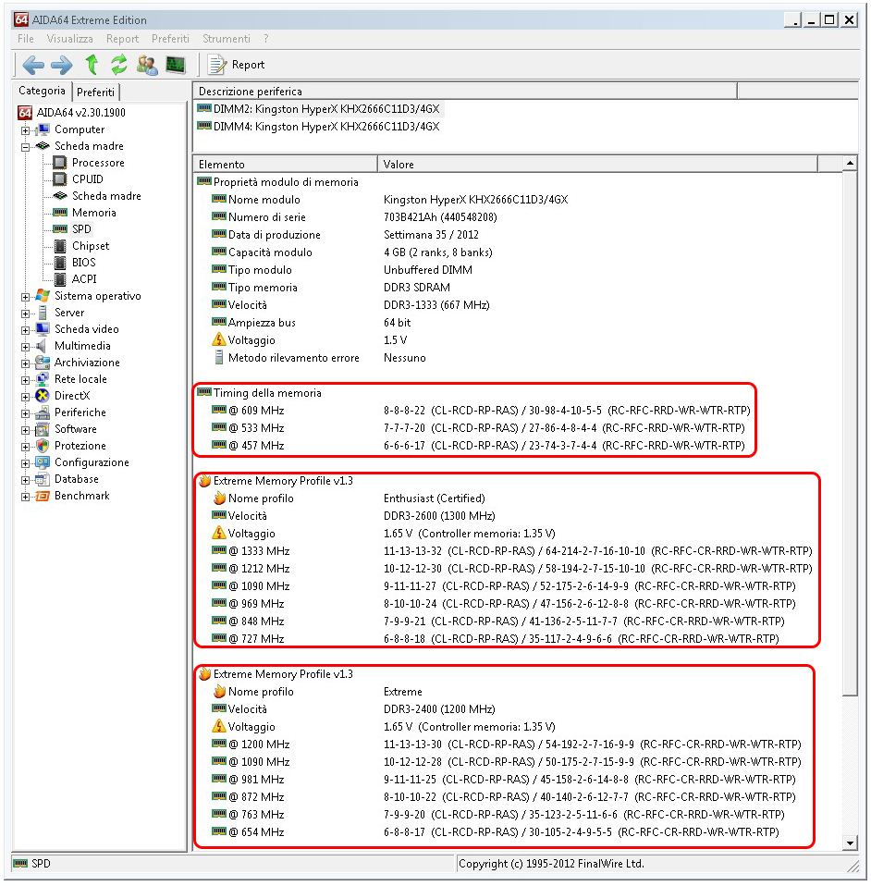Expand the Scheda video node
This screenshot has height=886, width=871.
(x=25, y=330)
